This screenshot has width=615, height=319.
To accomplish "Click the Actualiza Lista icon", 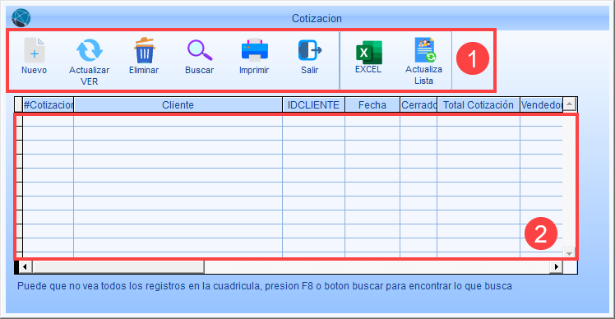I will click(425, 50).
